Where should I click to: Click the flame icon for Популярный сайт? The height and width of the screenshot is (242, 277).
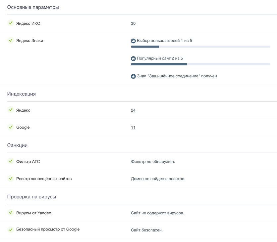coord(133,58)
